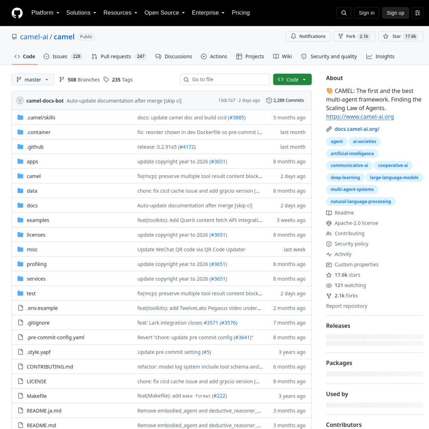This screenshot has width=429, height=429.
Task: Expand the Open Source menu
Action: pyautogui.click(x=165, y=13)
